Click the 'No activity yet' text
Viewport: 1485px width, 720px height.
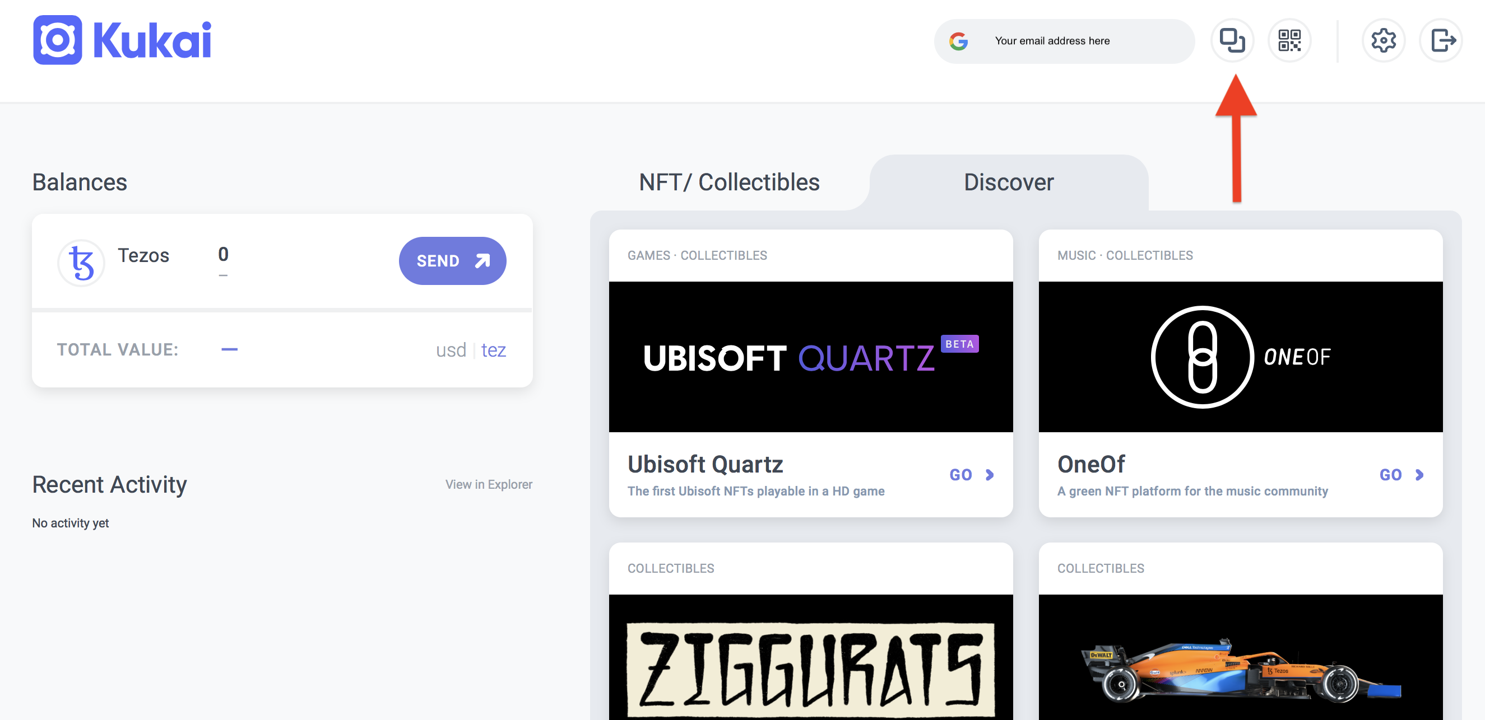pos(71,523)
